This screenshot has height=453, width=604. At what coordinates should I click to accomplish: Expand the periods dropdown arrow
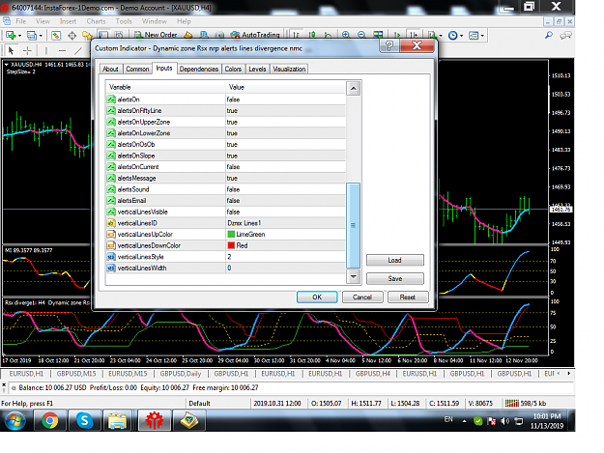click(462, 36)
